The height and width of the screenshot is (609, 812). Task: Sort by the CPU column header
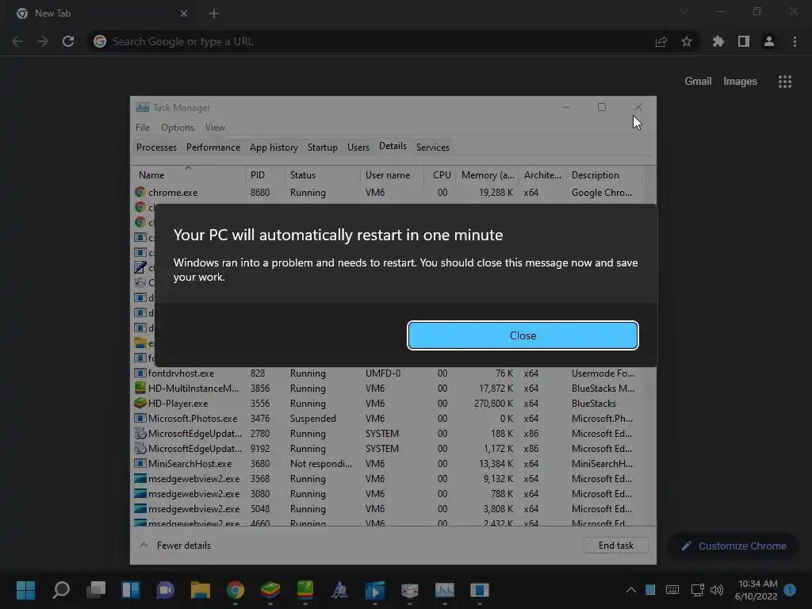point(439,175)
